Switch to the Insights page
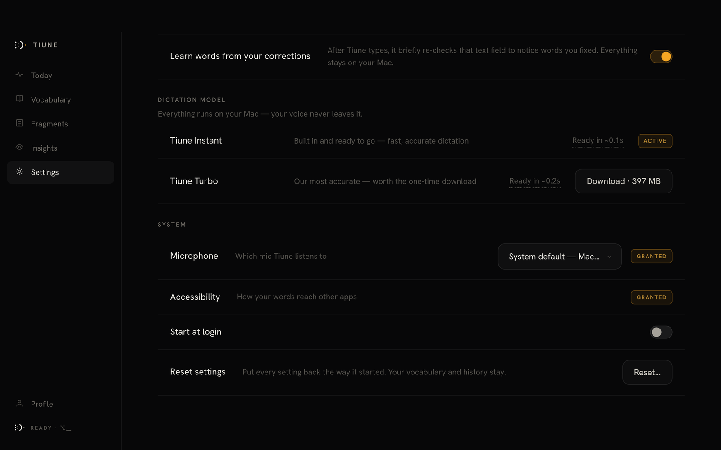721x450 pixels. 60,148
